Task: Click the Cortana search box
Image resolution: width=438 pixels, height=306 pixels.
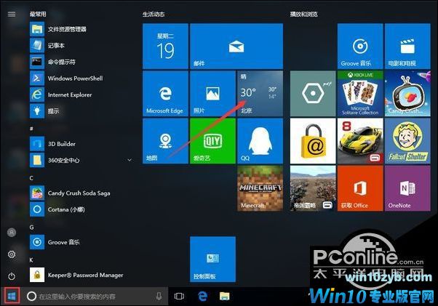Action: (91, 297)
